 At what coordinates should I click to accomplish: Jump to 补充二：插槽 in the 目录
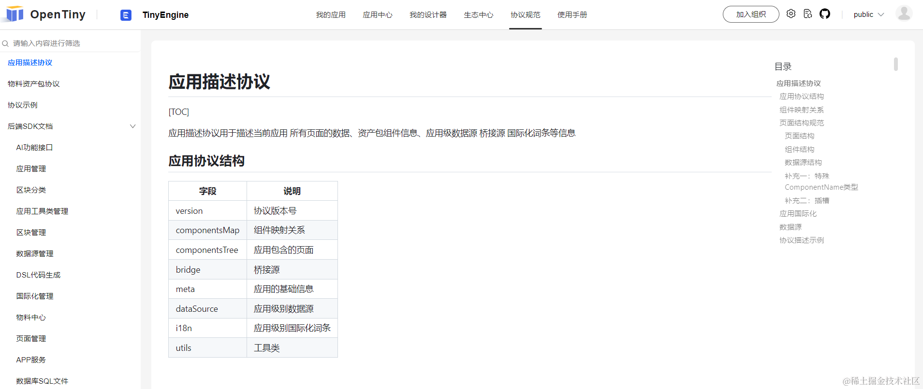tap(807, 201)
